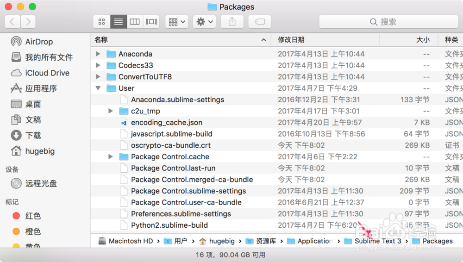Click the 133 字节 size cell
The height and width of the screenshot is (262, 463).
pos(415,100)
